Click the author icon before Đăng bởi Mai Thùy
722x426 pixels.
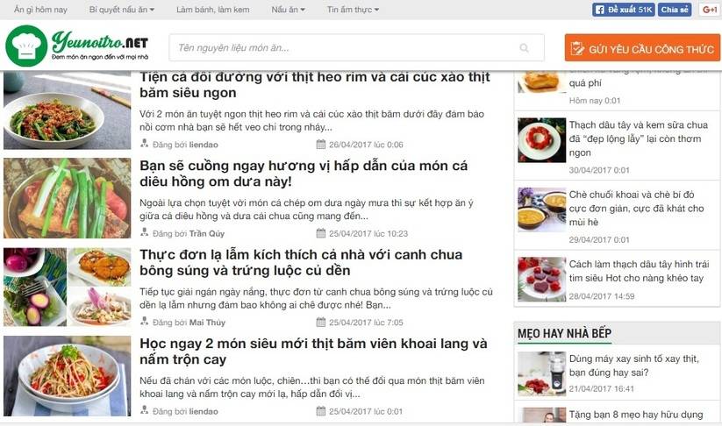(145, 321)
